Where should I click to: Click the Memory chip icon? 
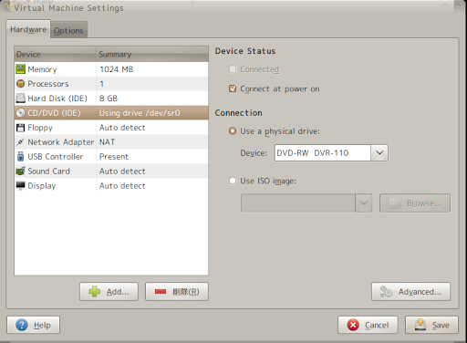[x=20, y=69]
